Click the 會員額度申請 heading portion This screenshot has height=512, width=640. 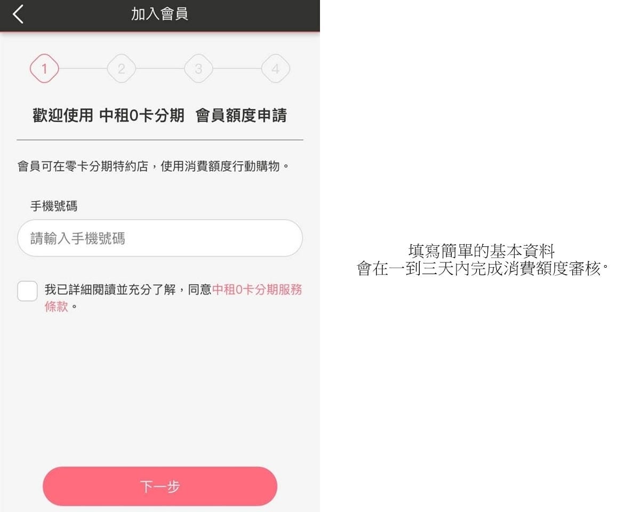click(x=241, y=115)
